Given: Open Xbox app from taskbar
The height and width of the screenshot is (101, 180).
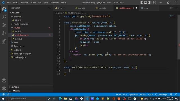Looking at the screenshot, I should tap(82, 98).
